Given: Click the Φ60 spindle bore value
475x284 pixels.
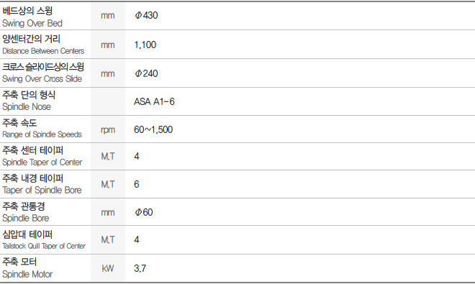Looking at the screenshot, I should pyautogui.click(x=144, y=212).
